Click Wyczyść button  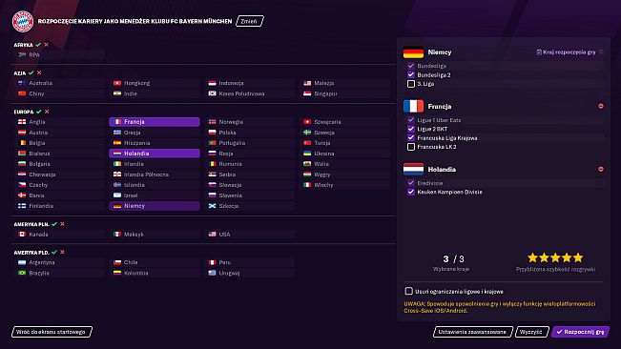click(x=532, y=332)
